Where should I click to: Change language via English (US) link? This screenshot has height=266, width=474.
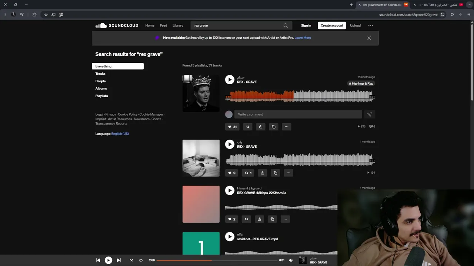(x=120, y=134)
